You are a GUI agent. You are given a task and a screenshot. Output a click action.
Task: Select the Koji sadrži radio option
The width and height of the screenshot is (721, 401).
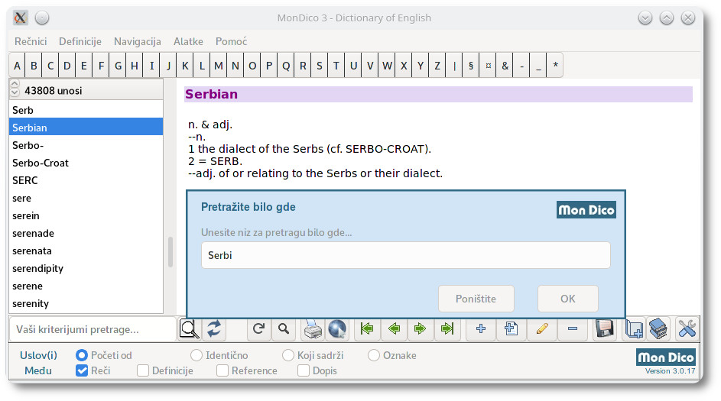coord(287,355)
